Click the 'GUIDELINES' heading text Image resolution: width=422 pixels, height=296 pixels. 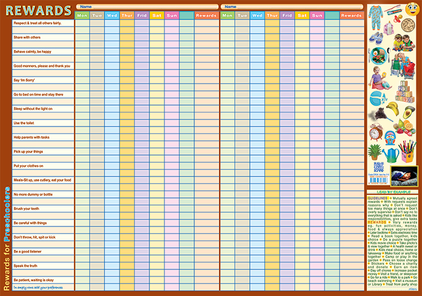pyautogui.click(x=378, y=198)
